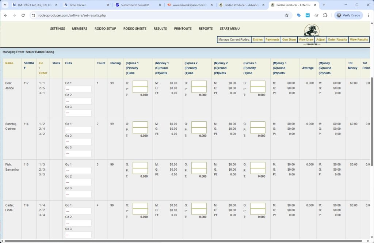Open site info icon beside the URL
Screen dimensions: 374x243
click(34, 16)
